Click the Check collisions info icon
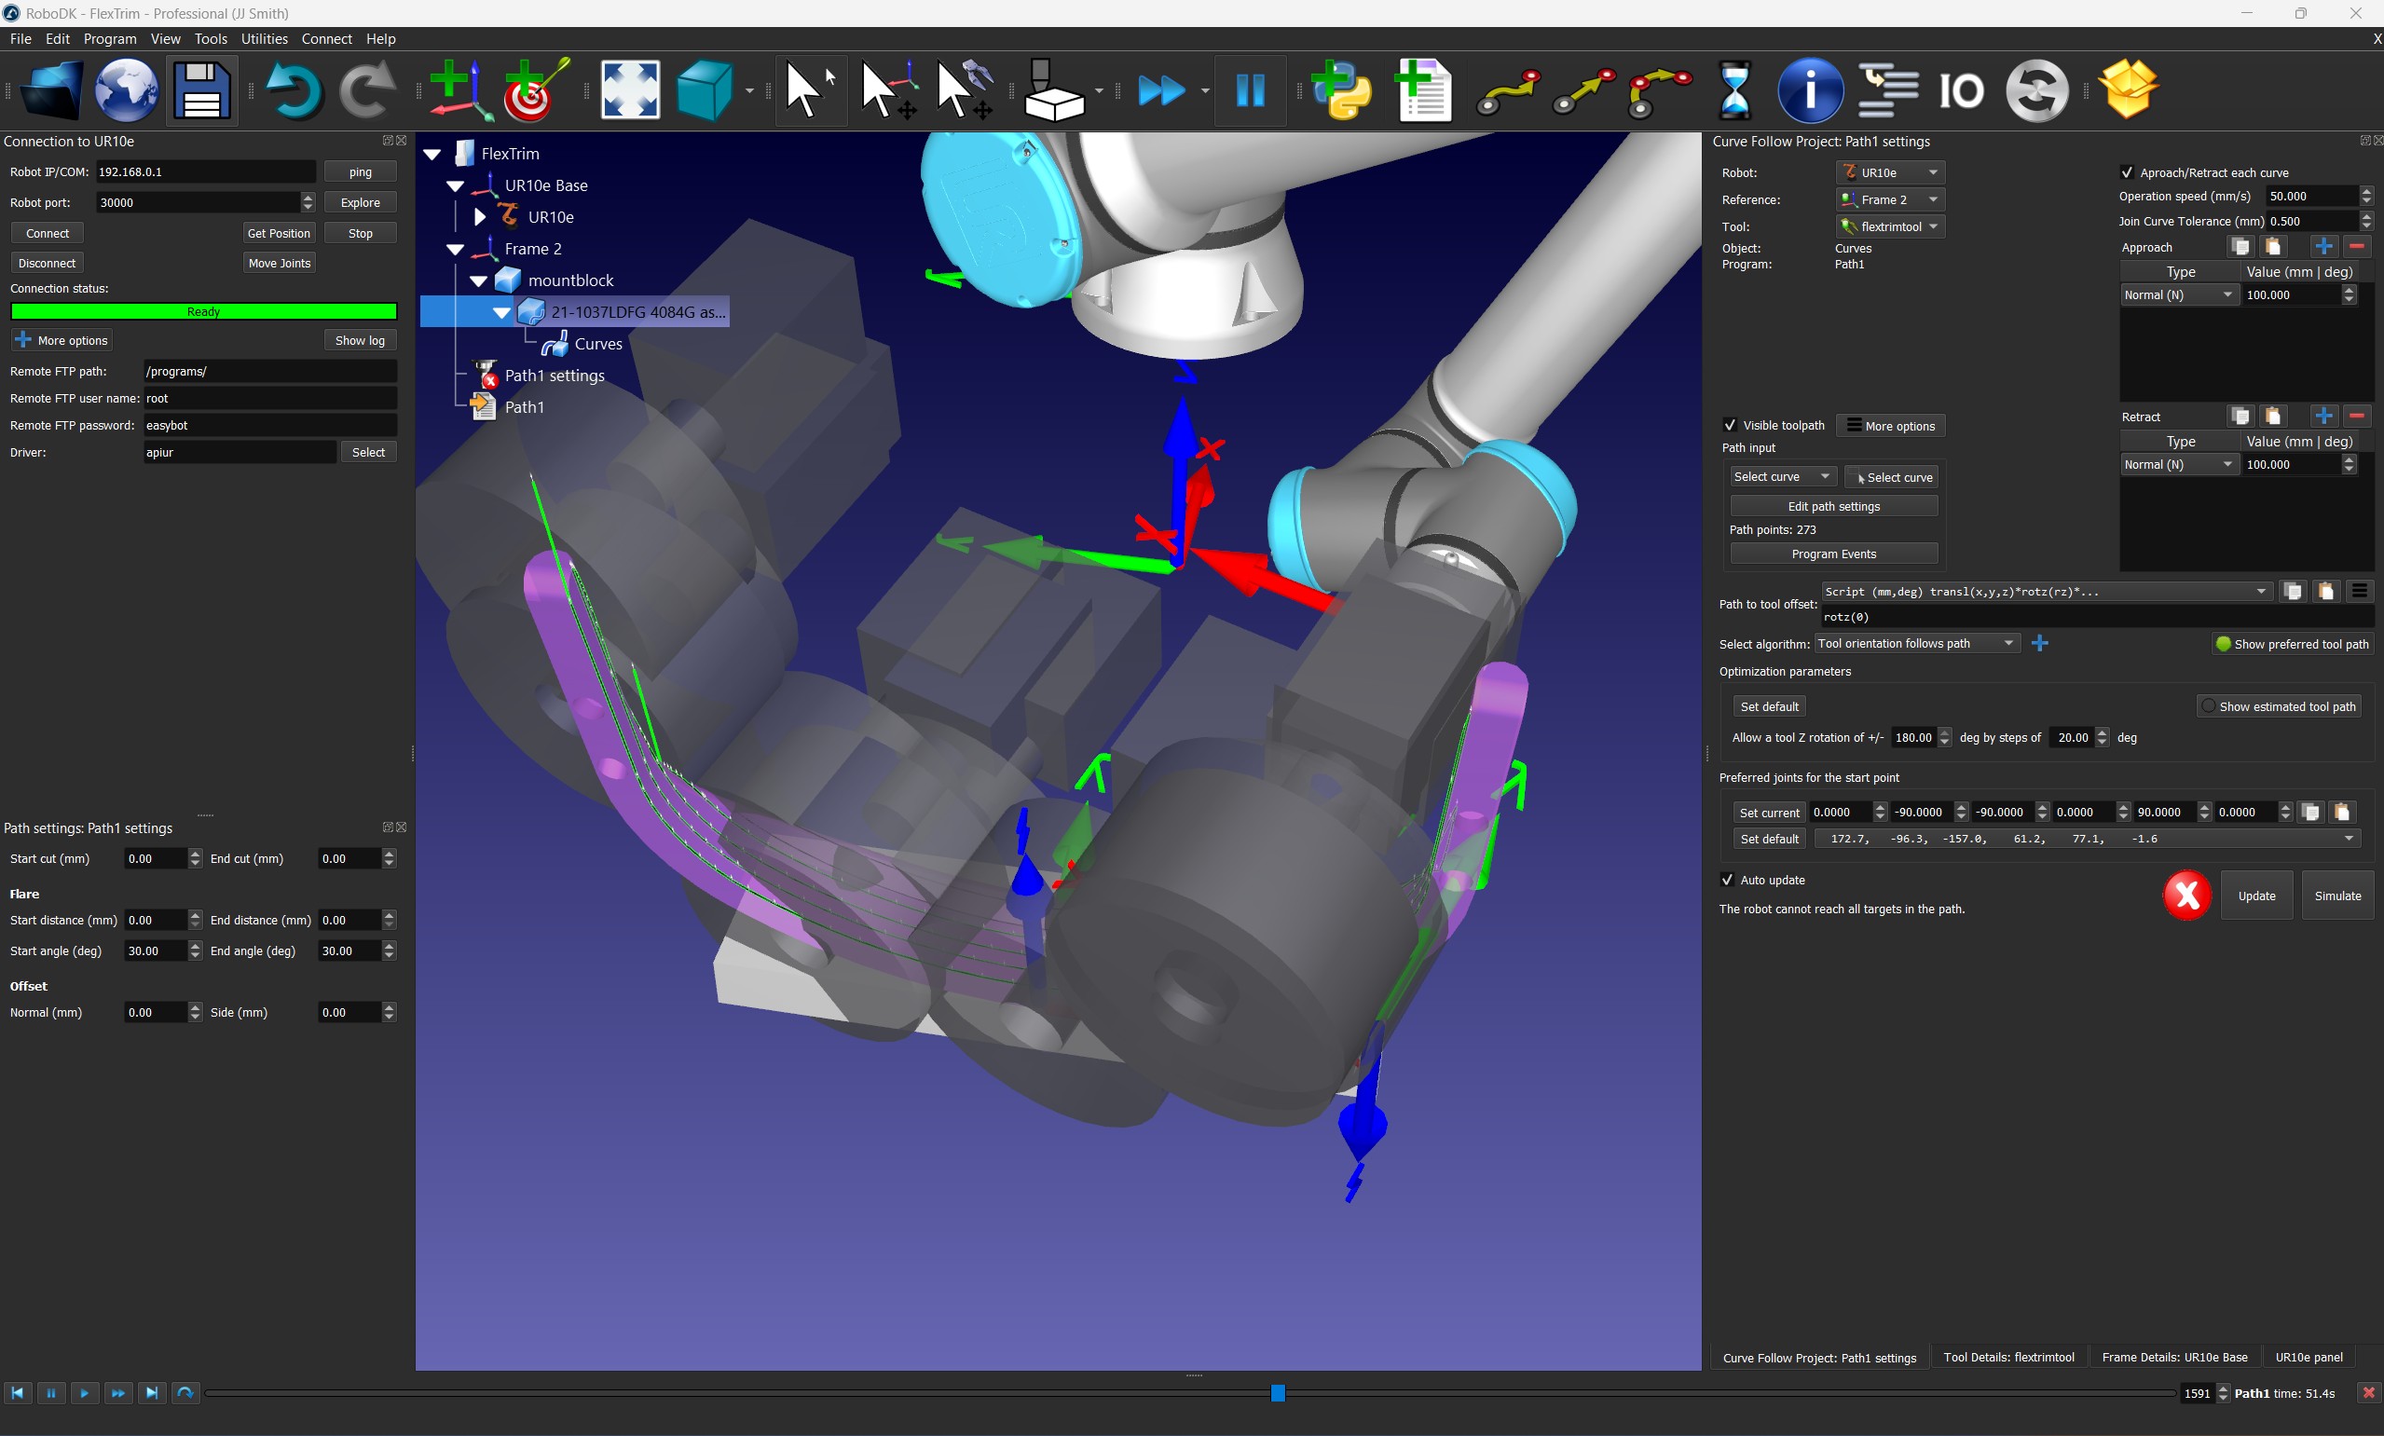 coord(1809,91)
